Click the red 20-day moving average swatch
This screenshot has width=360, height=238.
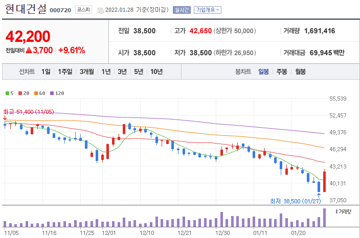tap(20, 93)
